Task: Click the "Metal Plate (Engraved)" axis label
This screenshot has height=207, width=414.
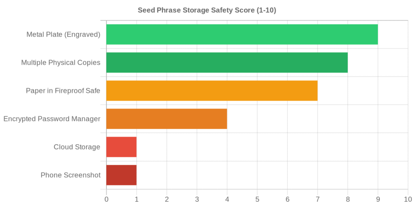Action: coord(63,34)
